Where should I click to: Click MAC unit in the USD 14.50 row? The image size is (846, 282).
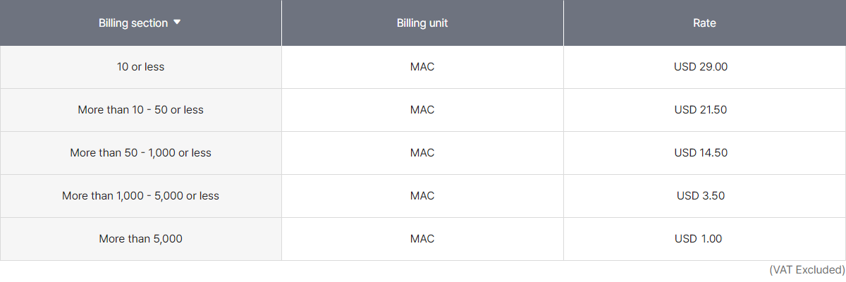click(422, 153)
